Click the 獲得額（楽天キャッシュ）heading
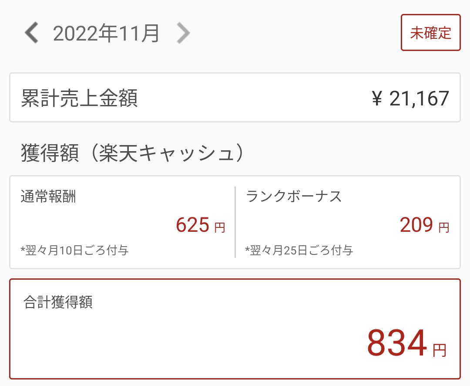This screenshot has height=386, width=470. click(x=132, y=153)
